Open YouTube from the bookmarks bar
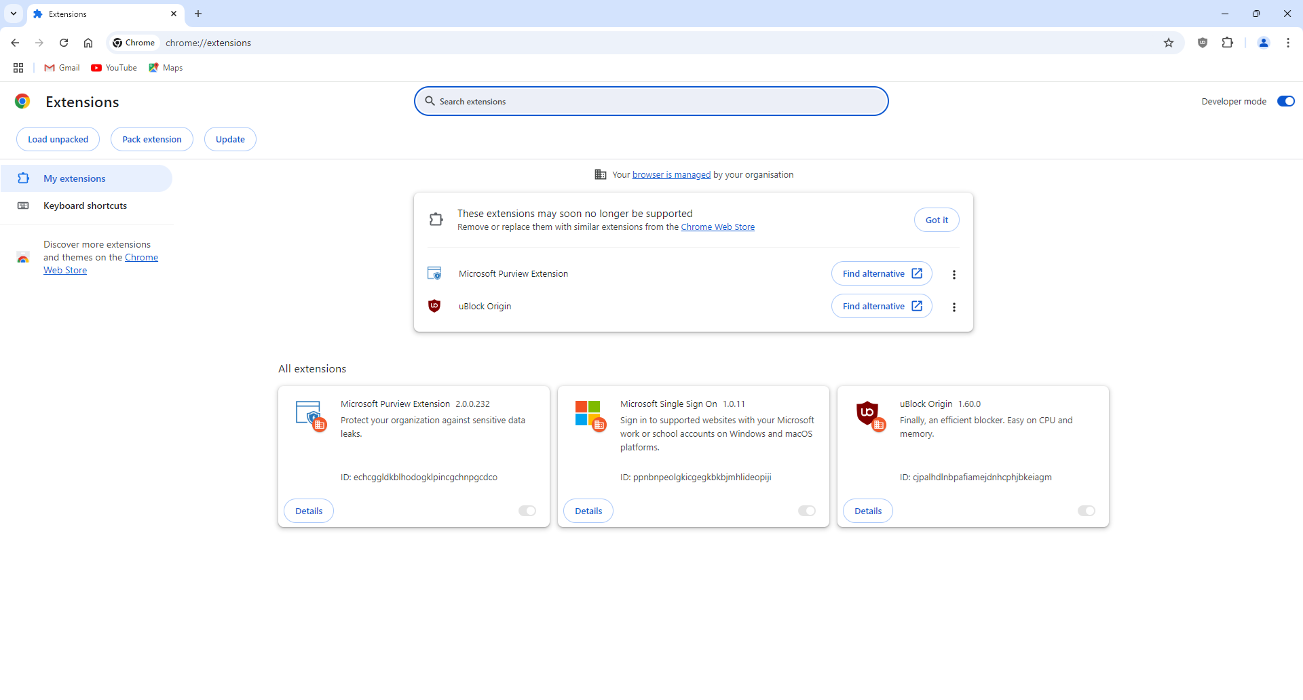1303x700 pixels. coord(113,67)
